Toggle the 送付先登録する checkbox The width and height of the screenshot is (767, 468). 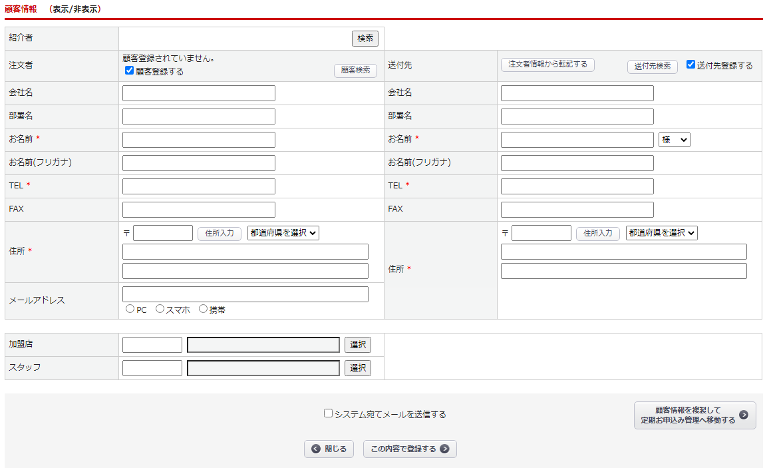click(690, 65)
